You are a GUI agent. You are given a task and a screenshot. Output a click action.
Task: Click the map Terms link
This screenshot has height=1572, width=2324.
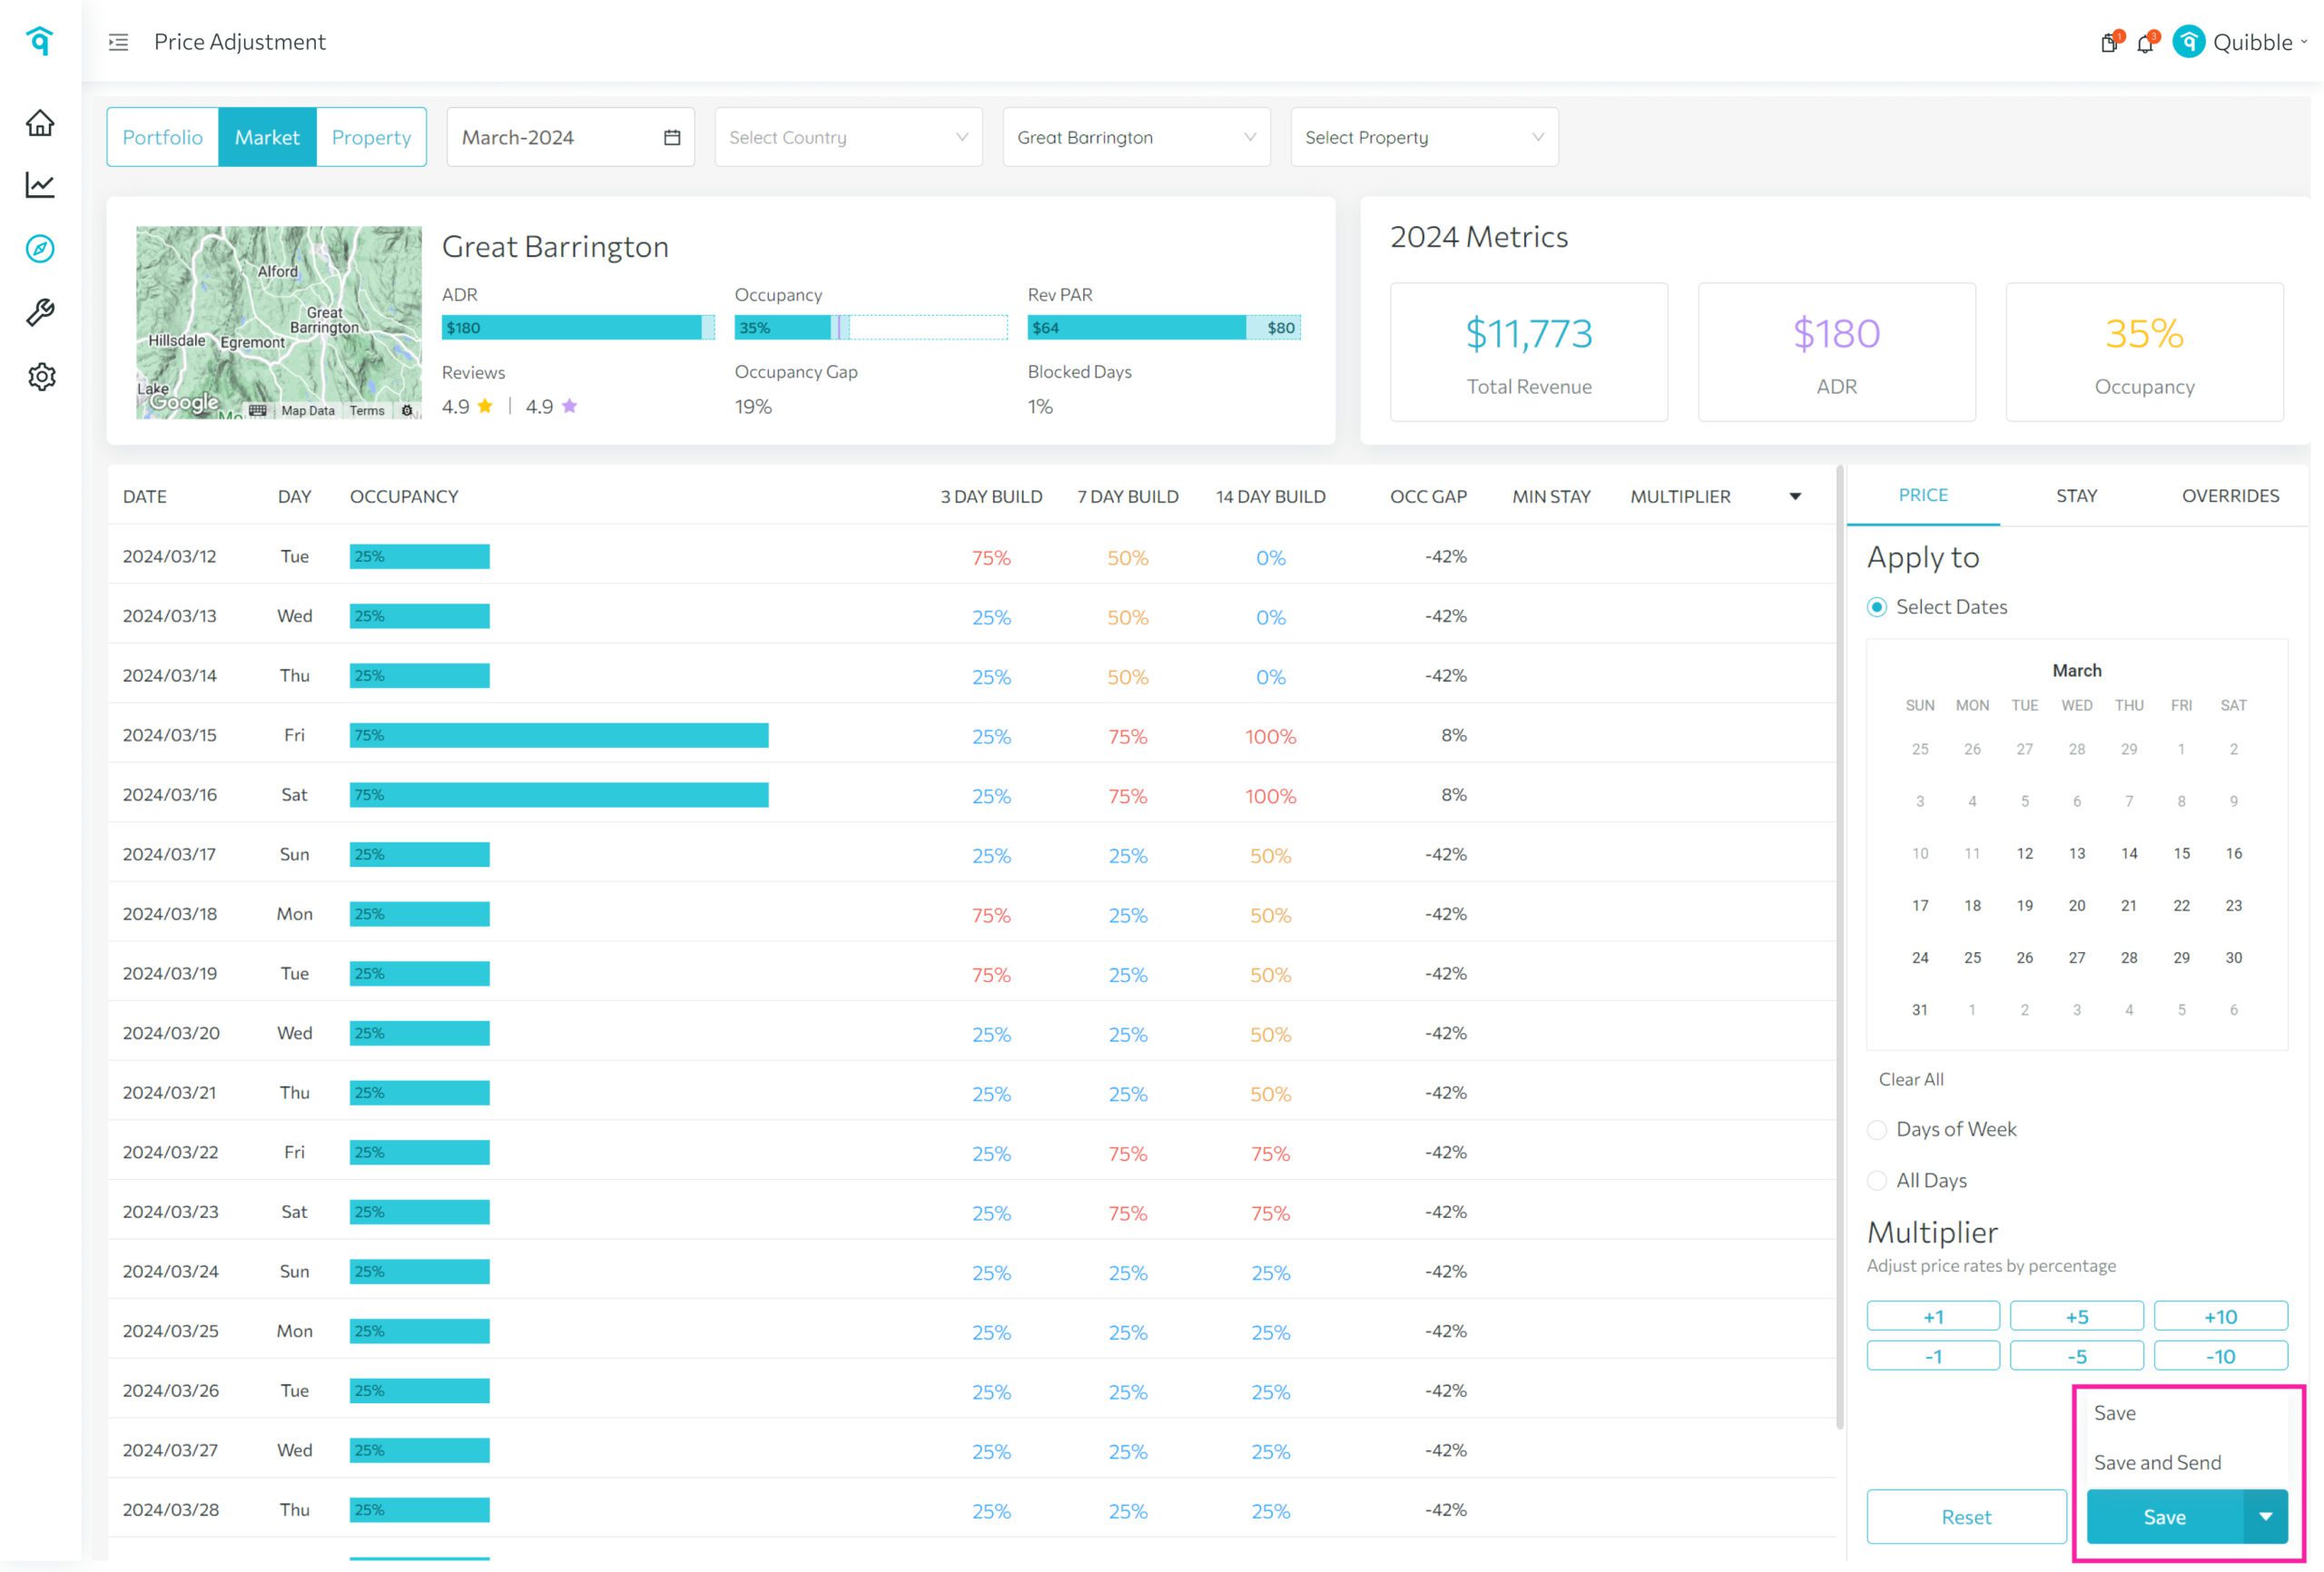[367, 410]
